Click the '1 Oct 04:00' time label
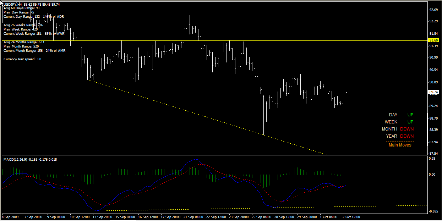Viewport: 442px width, 221px height. click(x=329, y=216)
